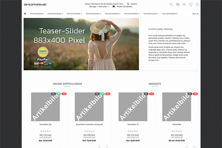Viewport: 222px width, 148px height.
Task: Click the last Testartikel product image
Action: coord(177,107)
